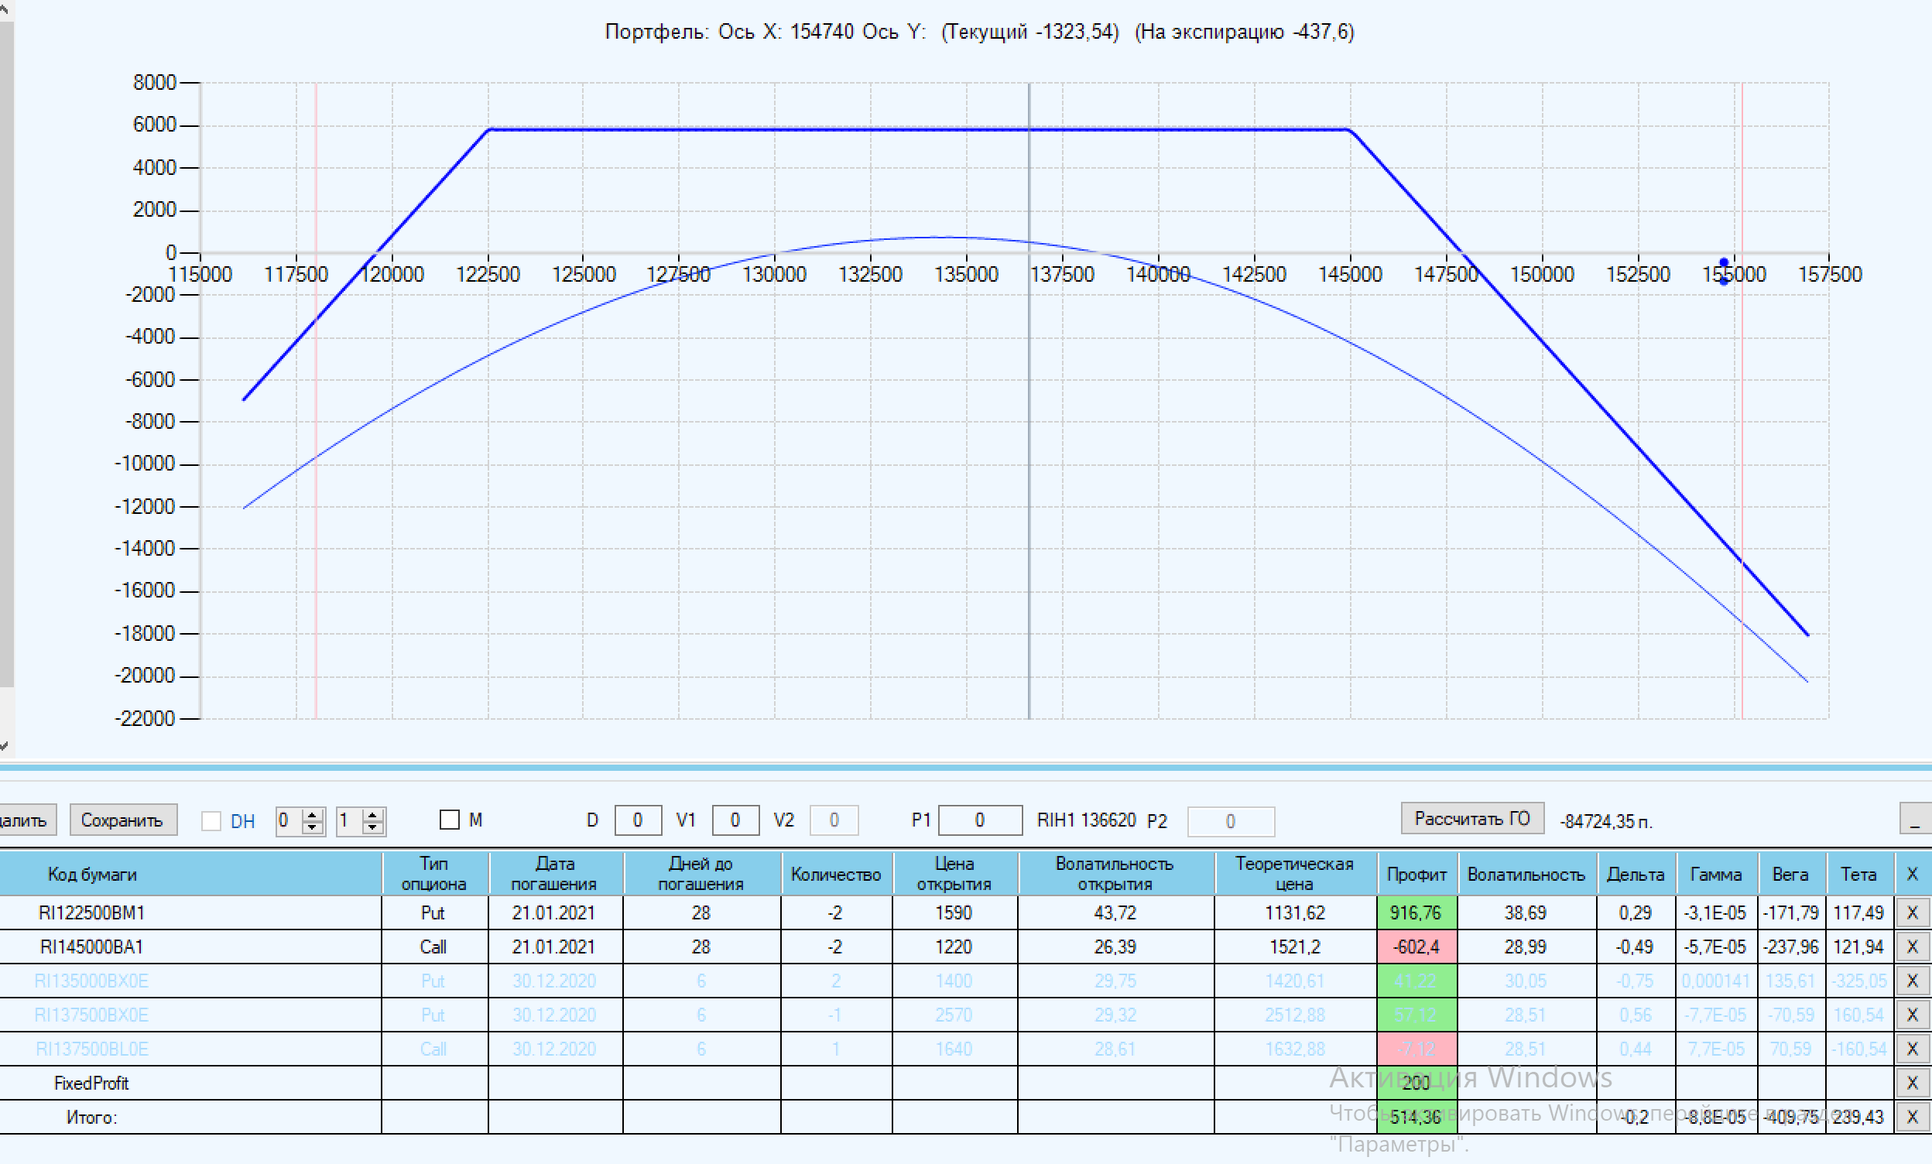Remove the RI137500BX0E put row via X
1932x1164 pixels.
click(x=1912, y=1015)
